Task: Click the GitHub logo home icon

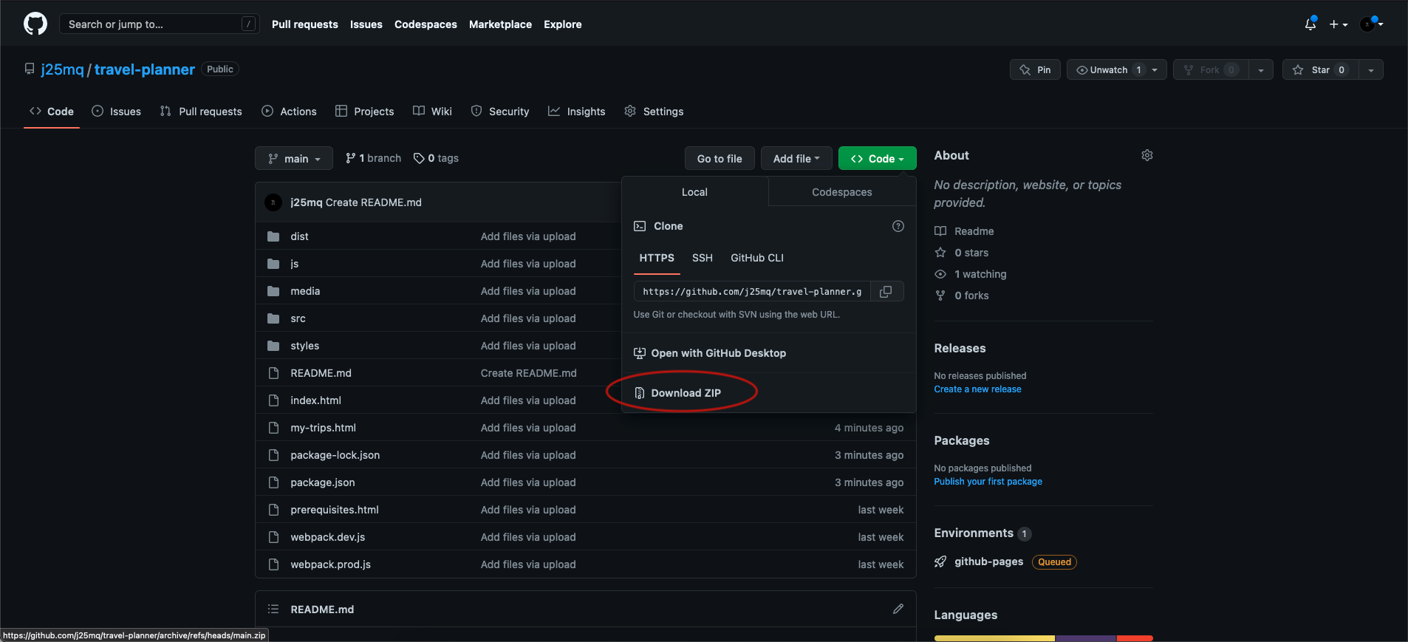Action: point(35,24)
